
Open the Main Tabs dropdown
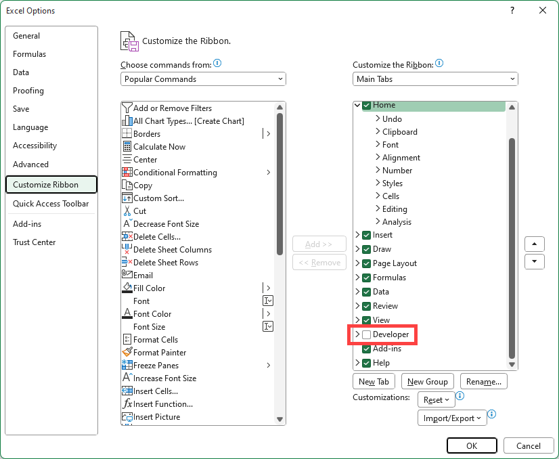click(435, 79)
